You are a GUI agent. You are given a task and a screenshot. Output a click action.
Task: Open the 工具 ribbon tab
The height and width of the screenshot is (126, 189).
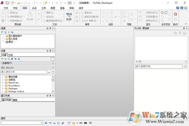coord(43,8)
